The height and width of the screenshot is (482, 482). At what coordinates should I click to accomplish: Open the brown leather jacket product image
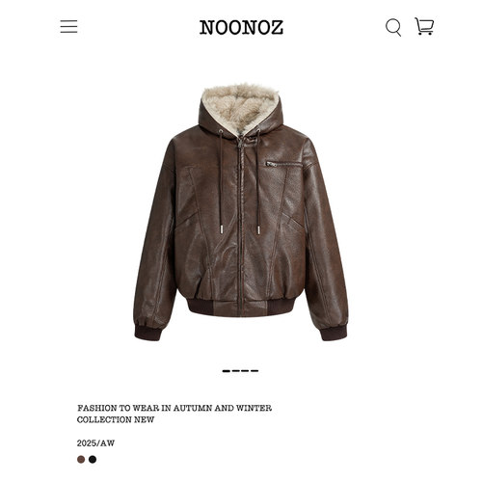[241, 212]
